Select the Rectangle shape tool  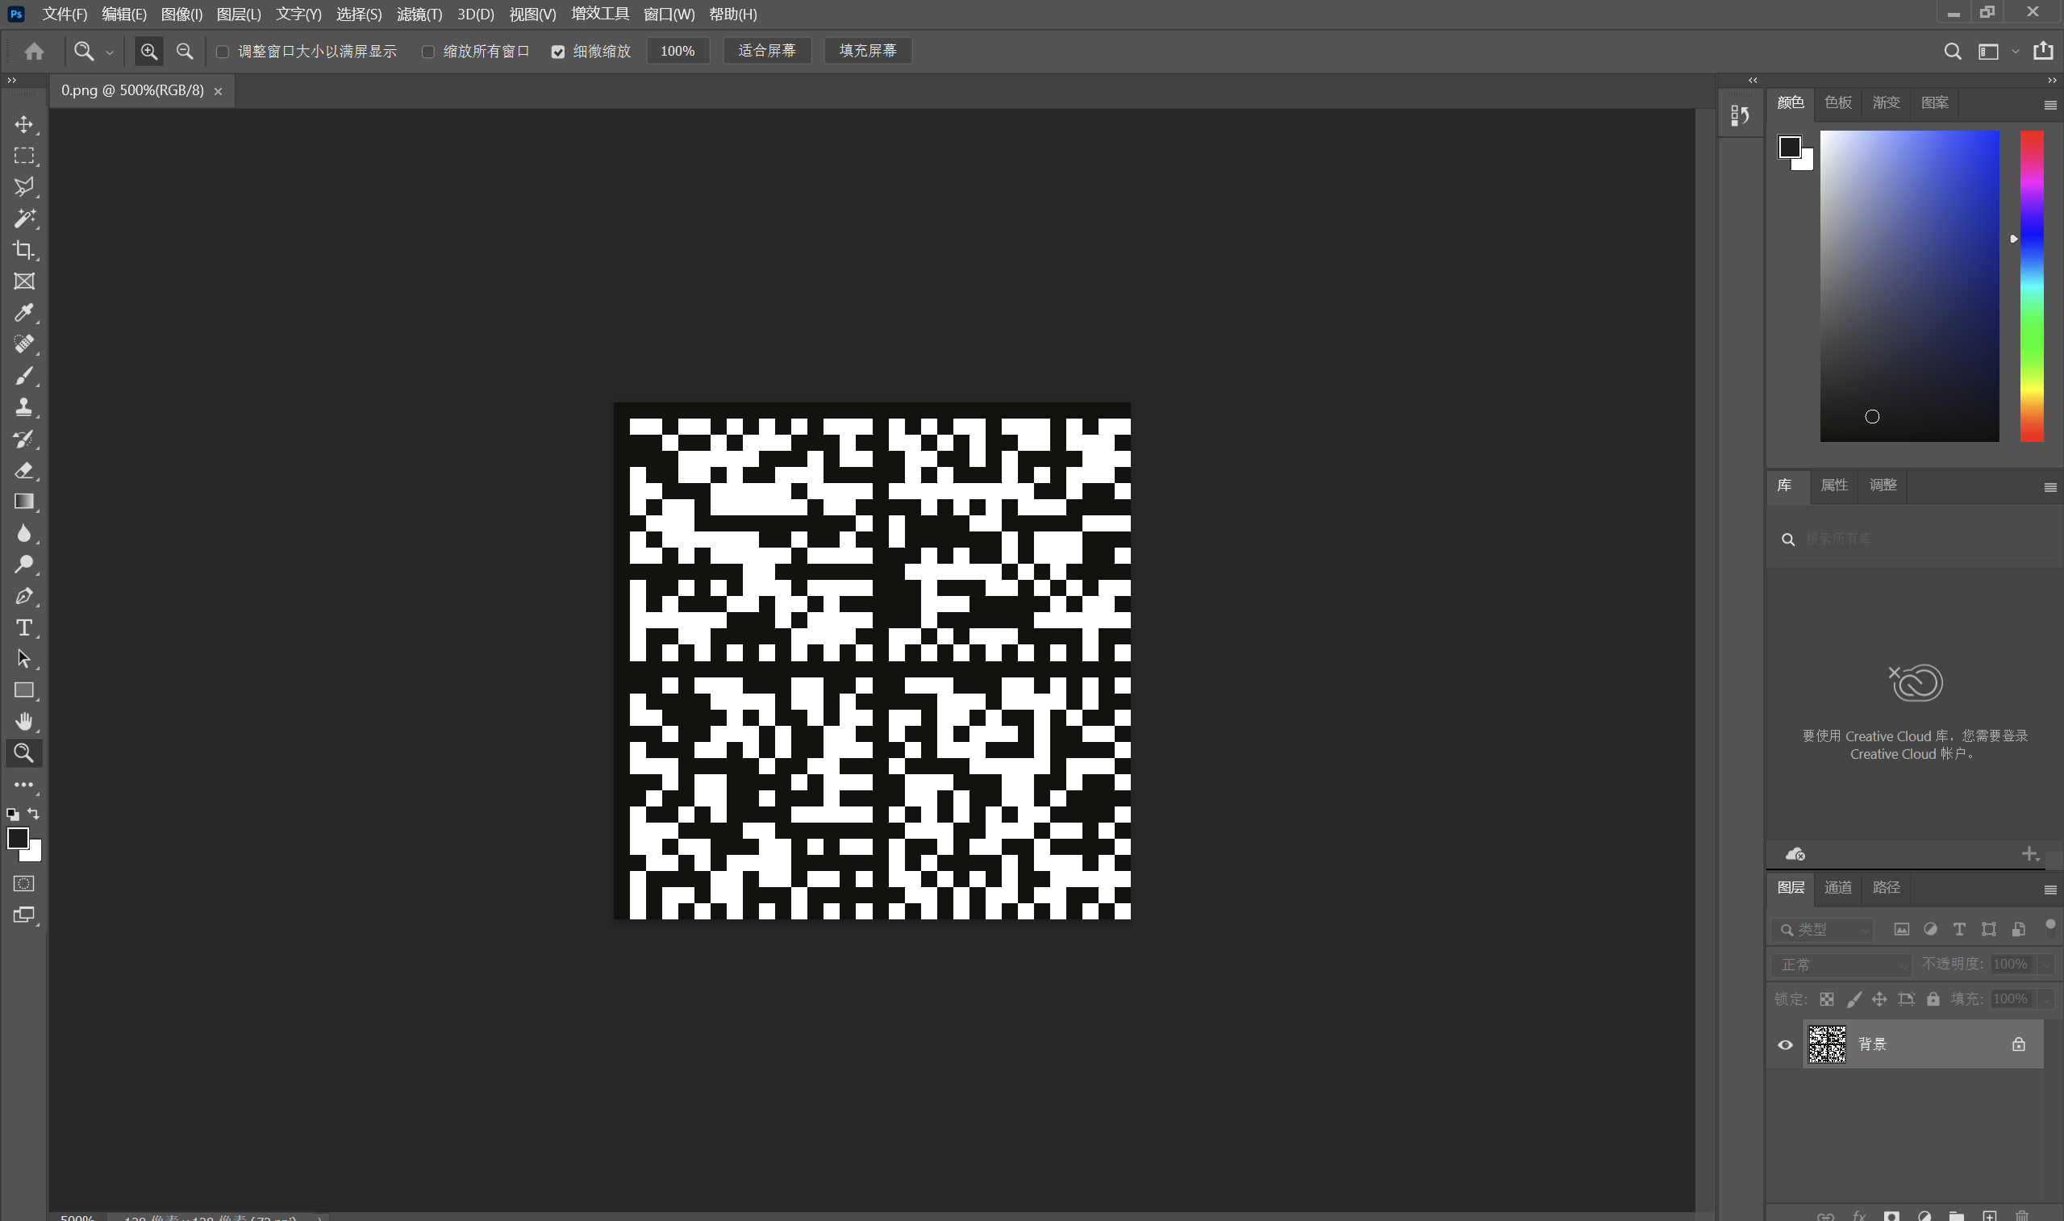tap(24, 690)
